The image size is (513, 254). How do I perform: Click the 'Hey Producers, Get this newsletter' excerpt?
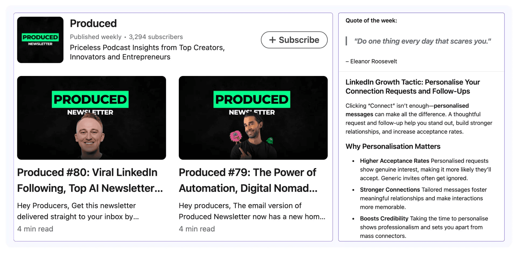click(x=78, y=211)
